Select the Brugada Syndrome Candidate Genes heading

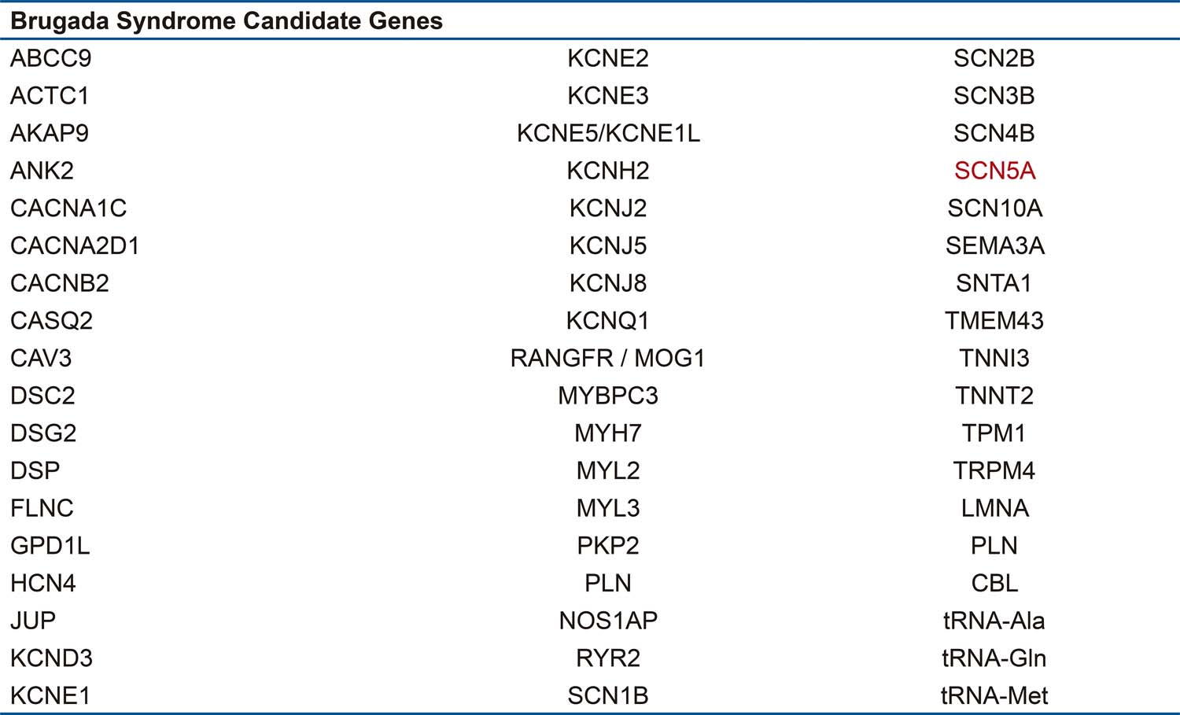[227, 21]
